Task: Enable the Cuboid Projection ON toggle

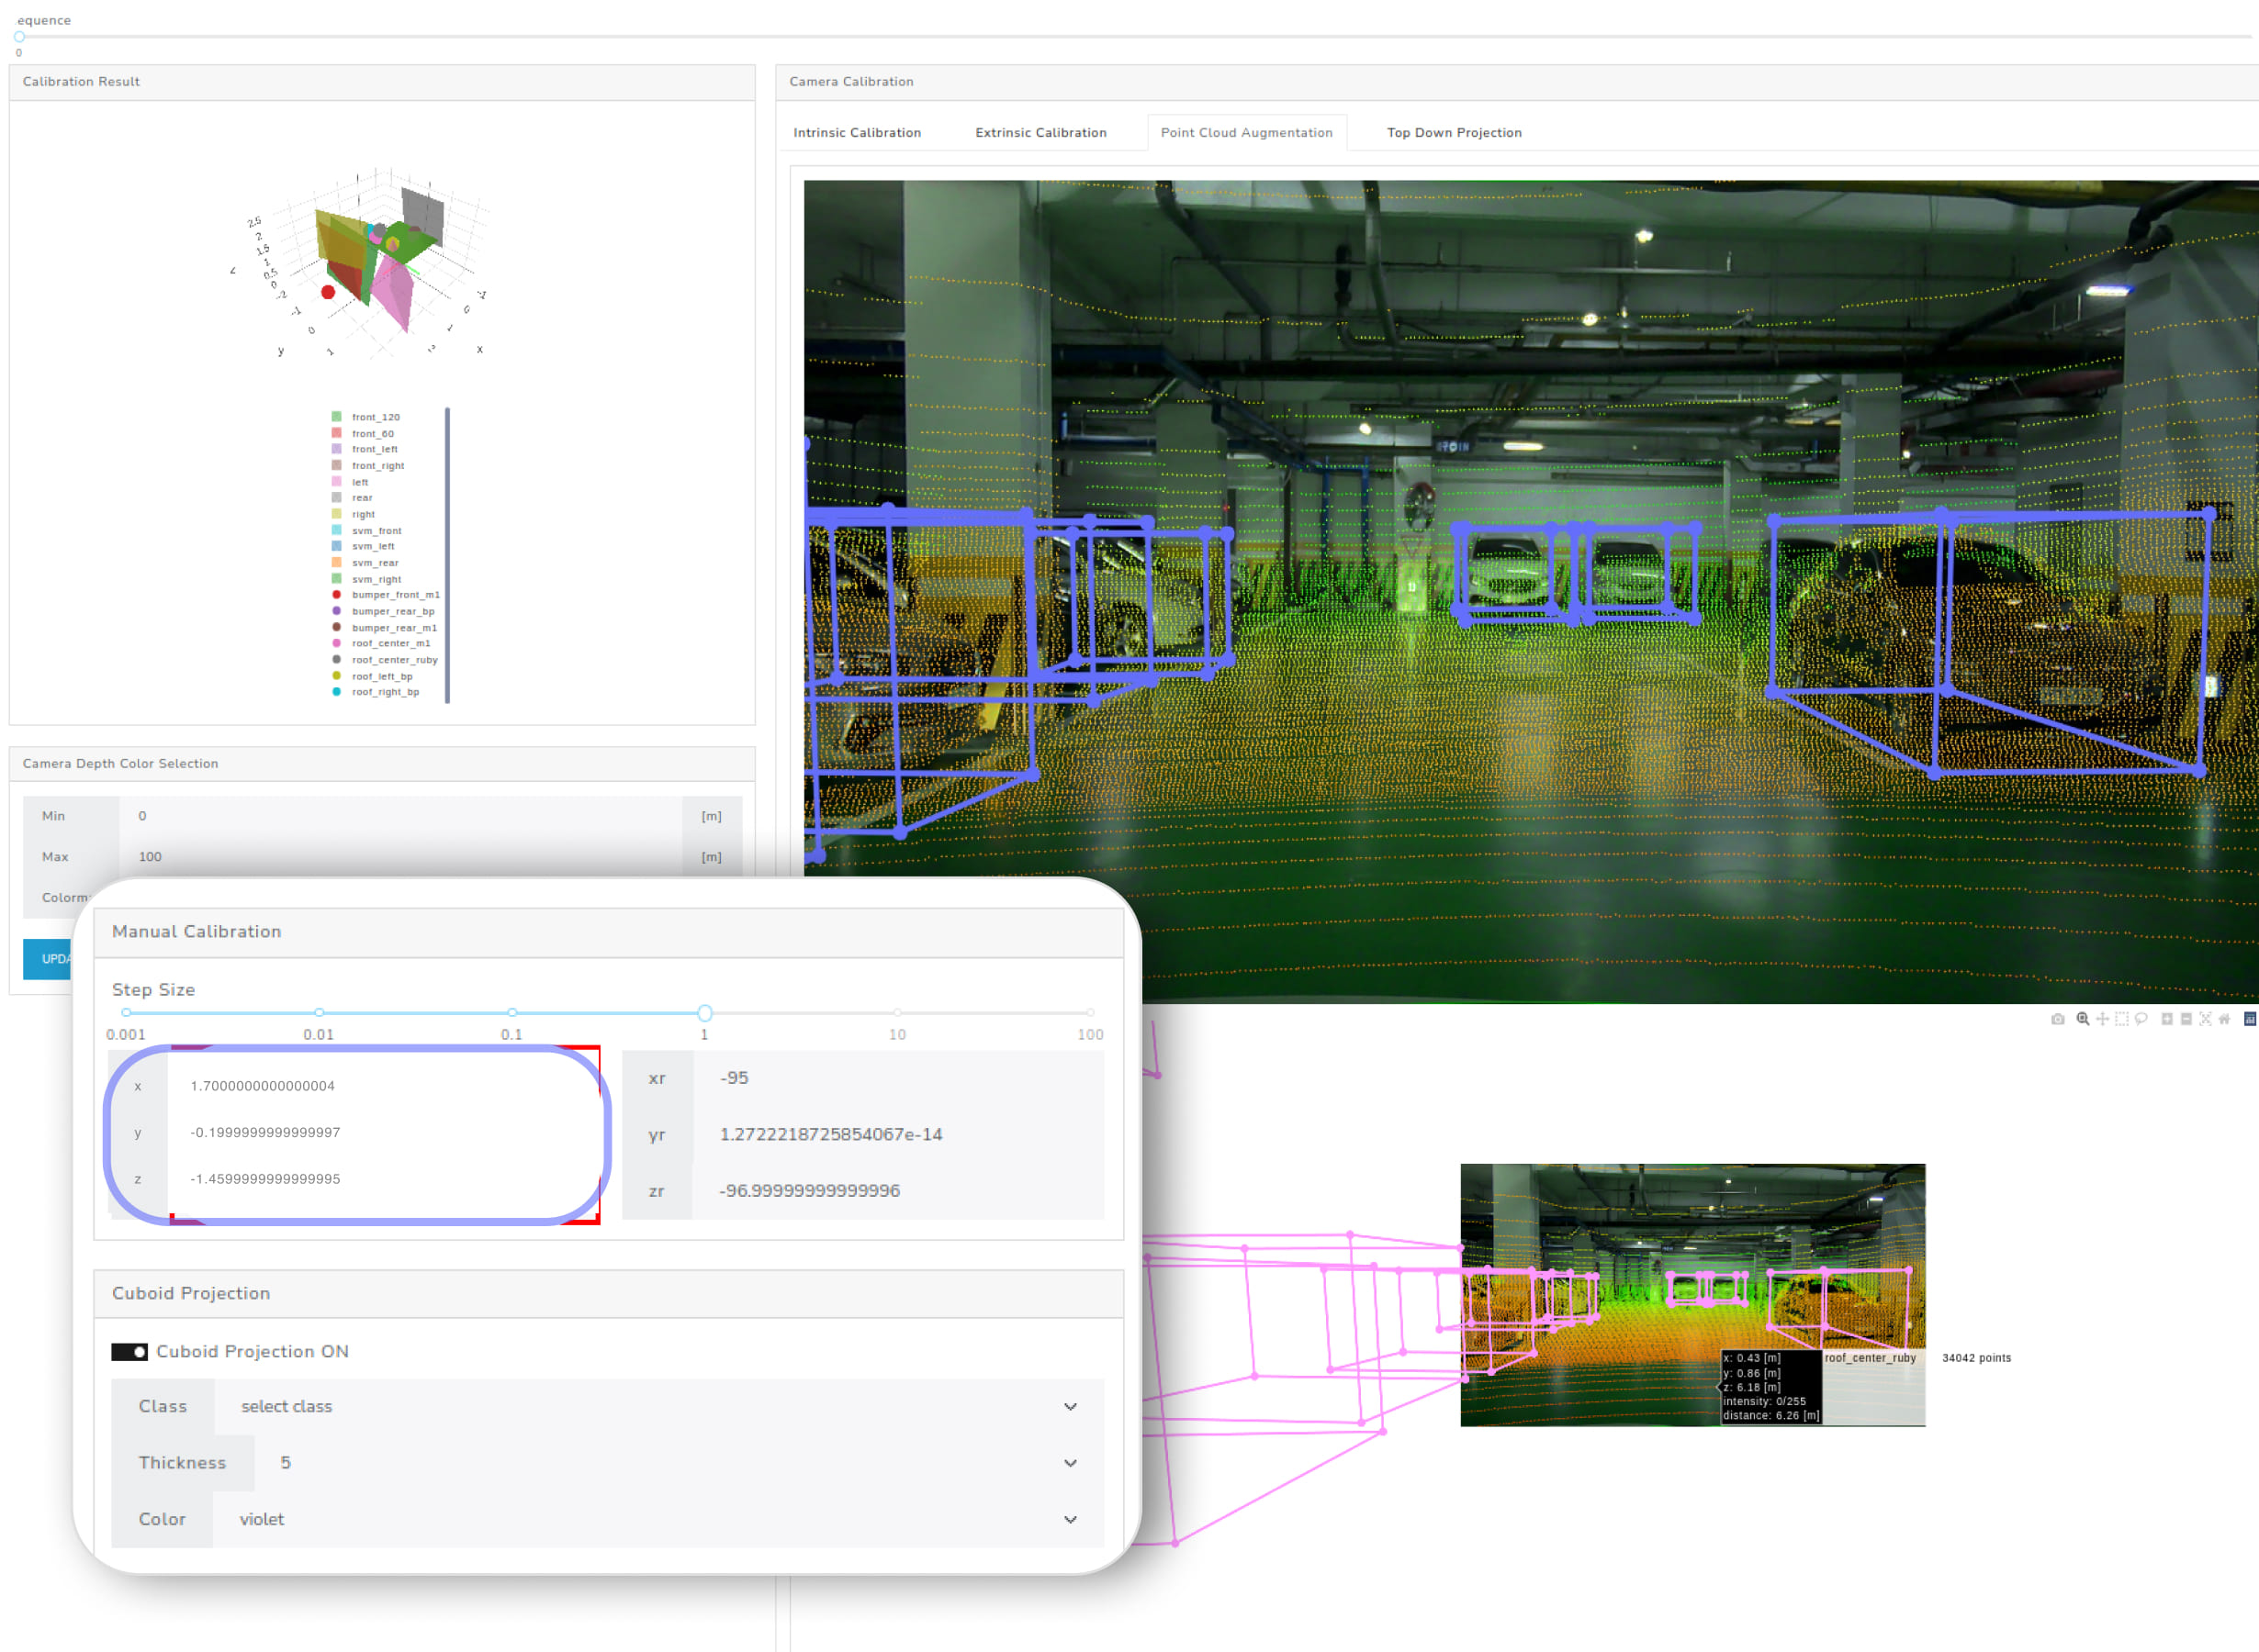Action: tap(129, 1351)
